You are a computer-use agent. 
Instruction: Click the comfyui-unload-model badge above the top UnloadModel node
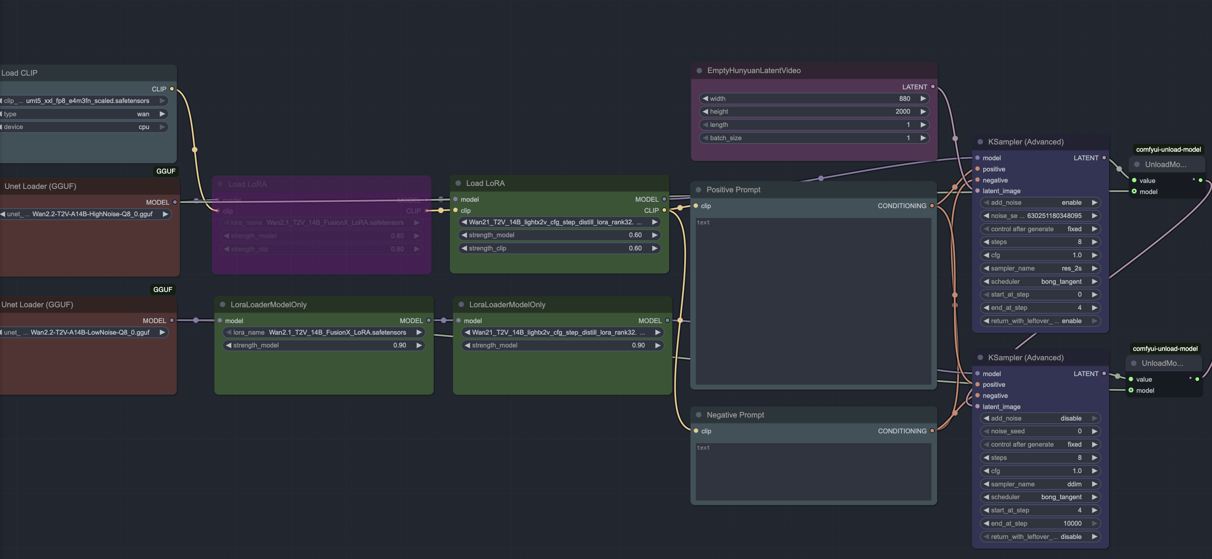[1168, 150]
